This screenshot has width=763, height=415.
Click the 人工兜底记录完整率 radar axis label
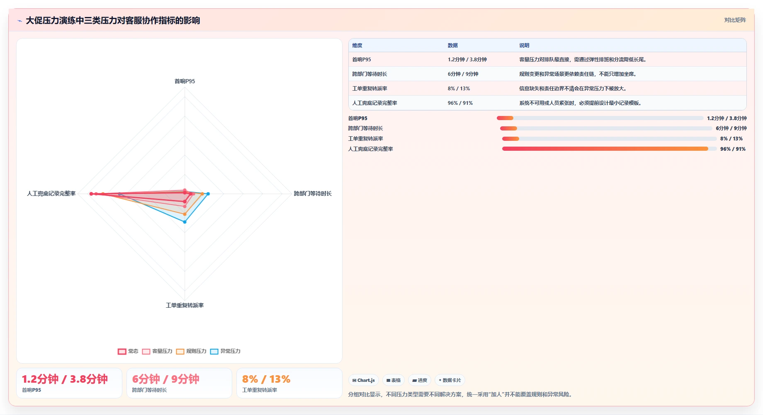tap(51, 193)
